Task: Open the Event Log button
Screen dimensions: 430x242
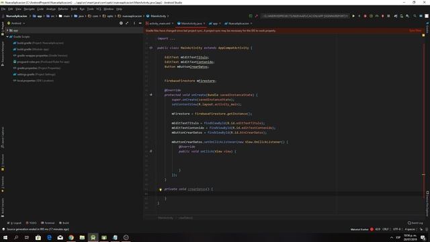Action: click(x=415, y=223)
